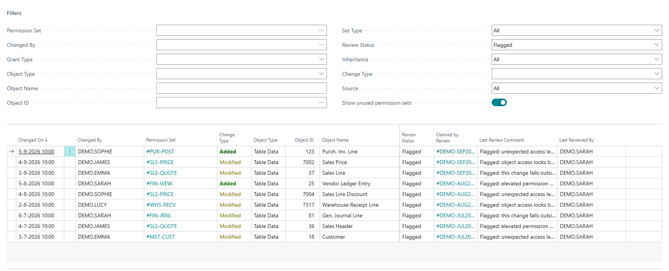Image resolution: width=669 pixels, height=271 pixels.
Task: Select DEMO.LUCY changed-by cell
Action: tap(110, 205)
